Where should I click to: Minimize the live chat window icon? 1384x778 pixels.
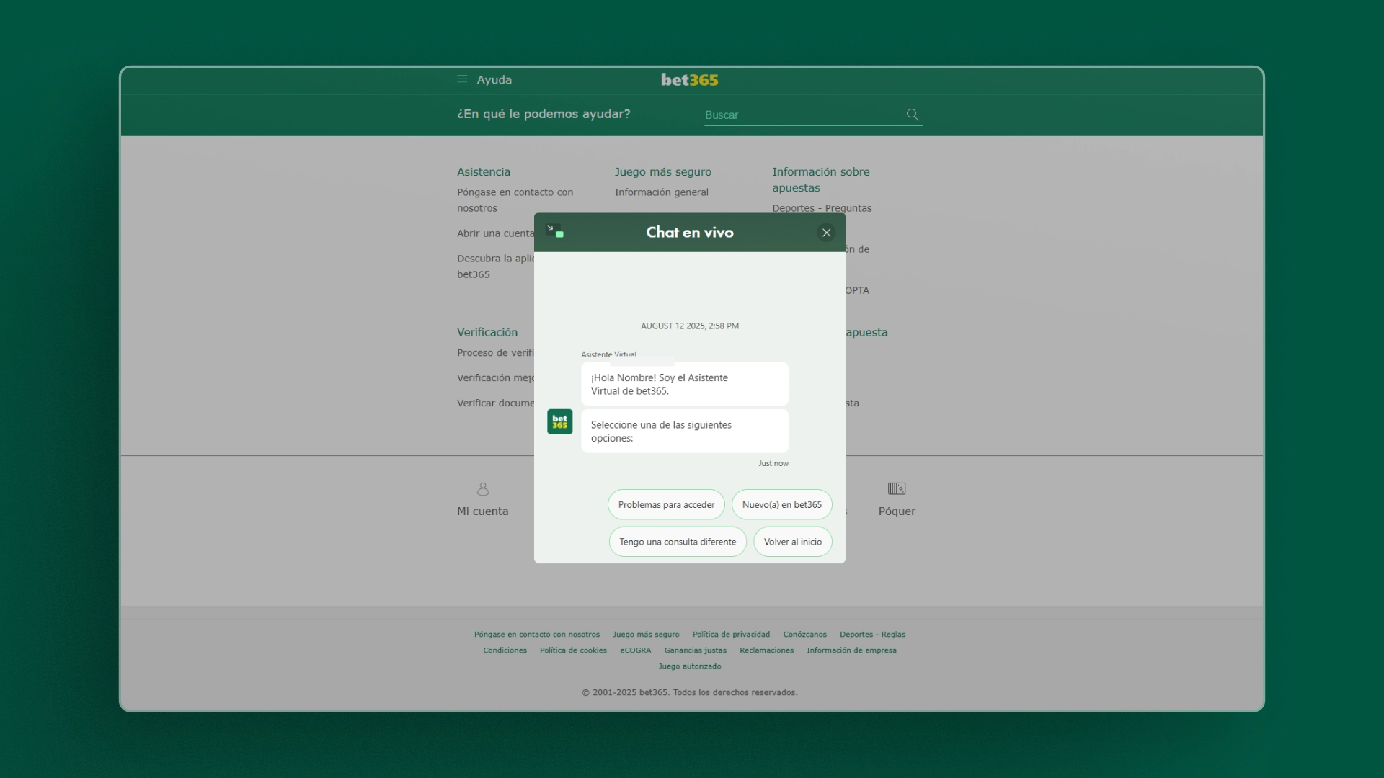point(554,231)
